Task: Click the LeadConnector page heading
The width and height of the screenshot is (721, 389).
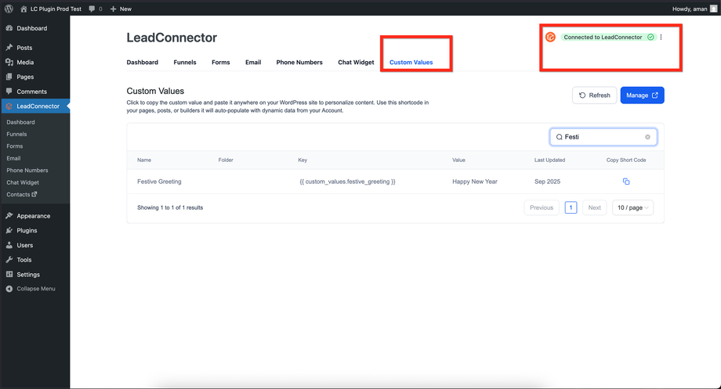Action: [x=172, y=38]
